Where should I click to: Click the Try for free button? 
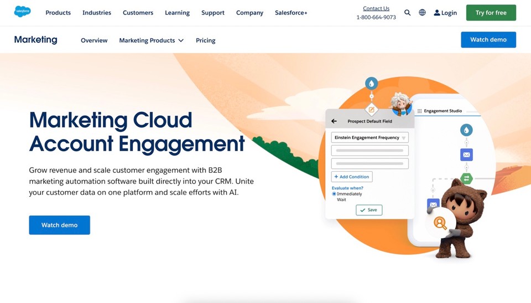[x=491, y=13]
